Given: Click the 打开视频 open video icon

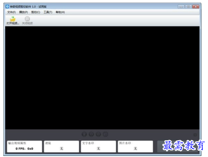Looking at the screenshot, I should pyautogui.click(x=13, y=19).
